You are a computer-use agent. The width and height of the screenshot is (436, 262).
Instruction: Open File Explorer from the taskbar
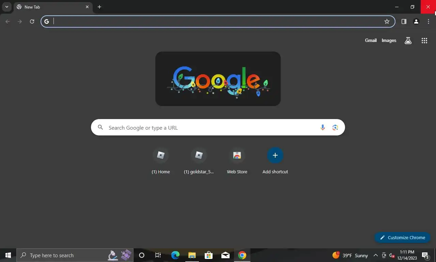(x=192, y=255)
